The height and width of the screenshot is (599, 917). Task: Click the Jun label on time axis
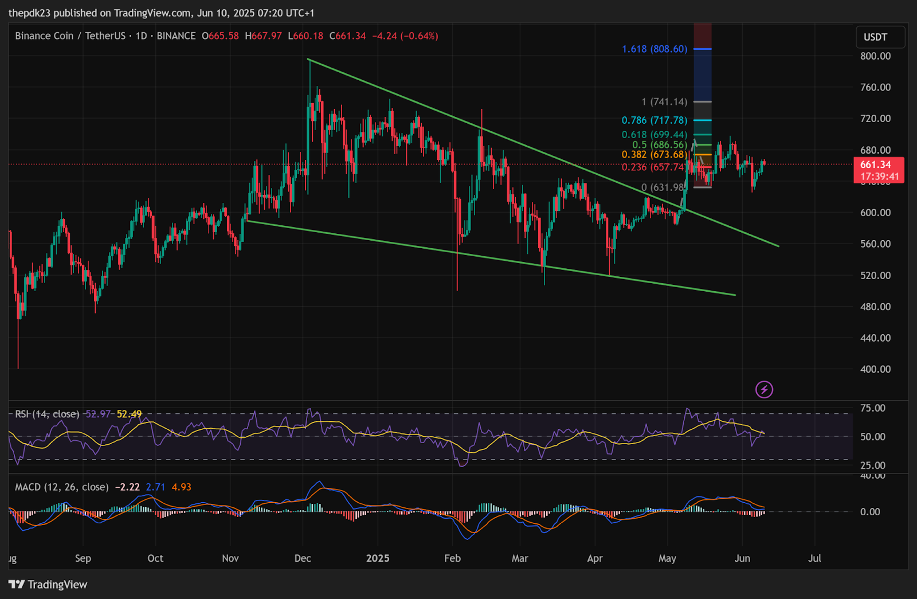[742, 558]
